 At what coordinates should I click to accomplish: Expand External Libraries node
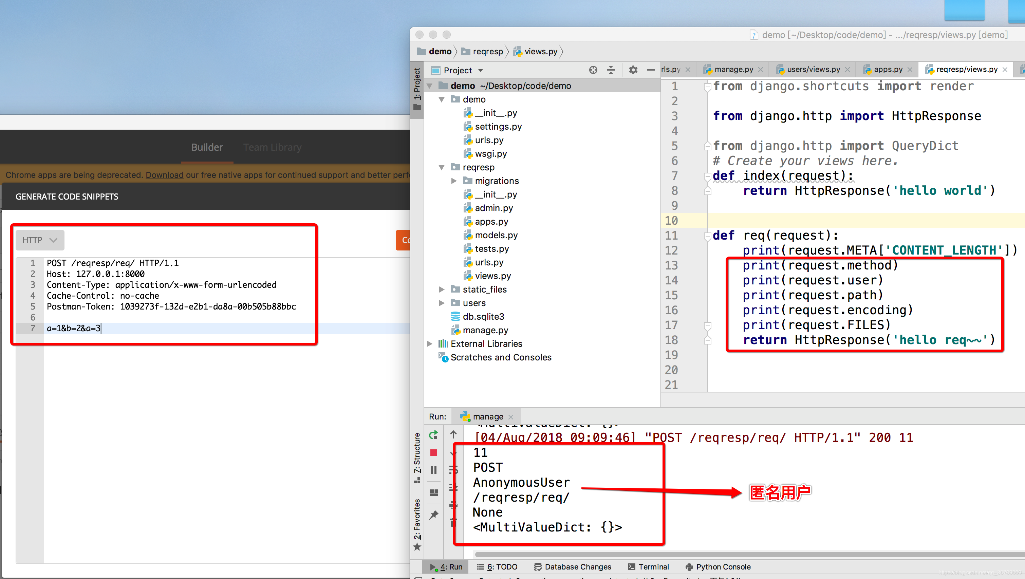[x=430, y=344]
